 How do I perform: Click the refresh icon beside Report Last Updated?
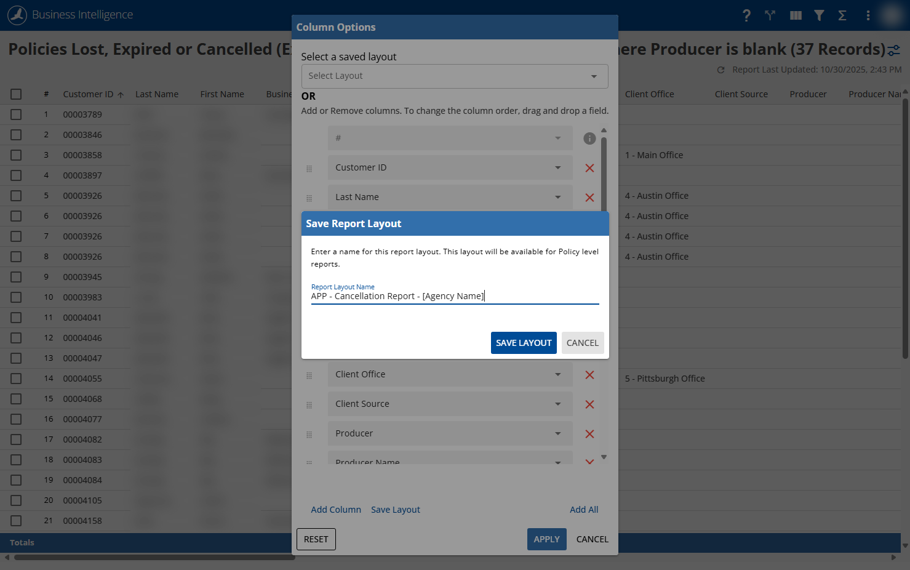pyautogui.click(x=720, y=70)
